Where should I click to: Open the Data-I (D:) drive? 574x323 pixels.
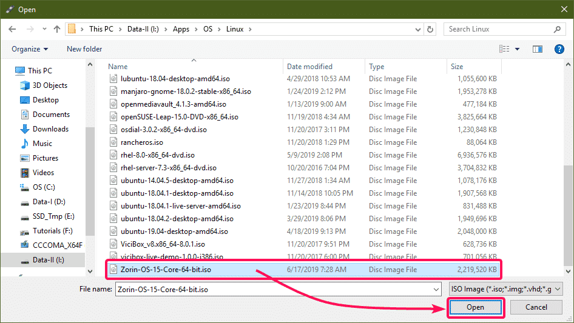[49, 202]
